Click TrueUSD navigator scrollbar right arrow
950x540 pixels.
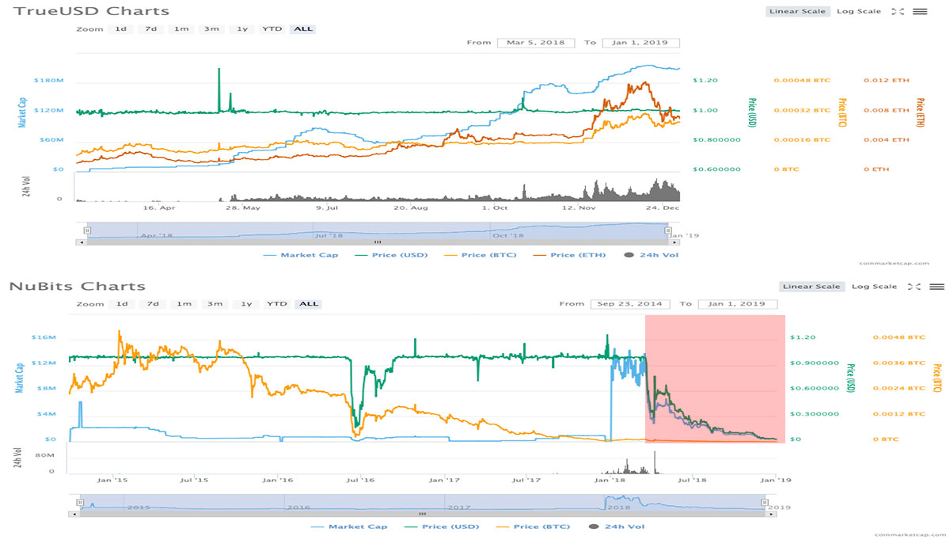(x=676, y=241)
